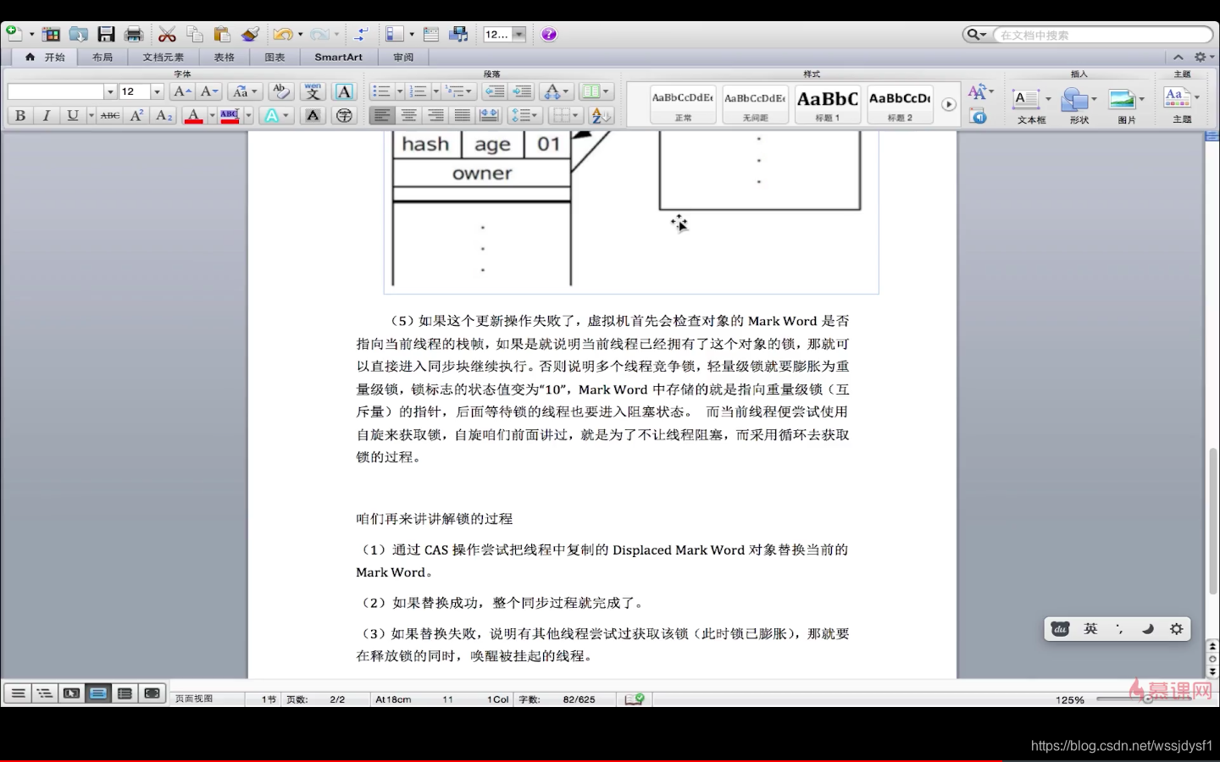Switch to the SmartArt tab
Screen dimensions: 1220x762
[338, 57]
